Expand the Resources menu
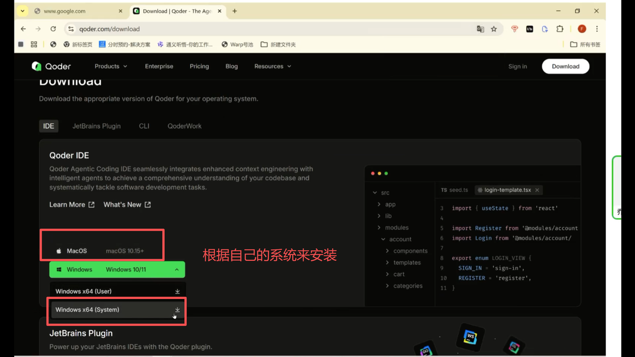 (273, 66)
